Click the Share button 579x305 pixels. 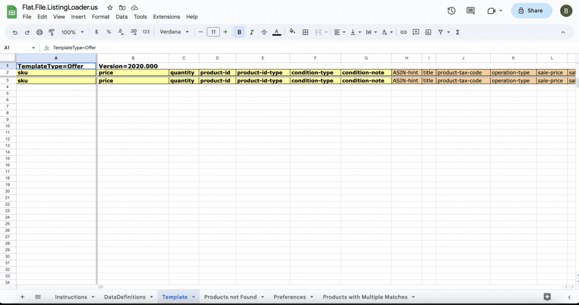(x=531, y=11)
